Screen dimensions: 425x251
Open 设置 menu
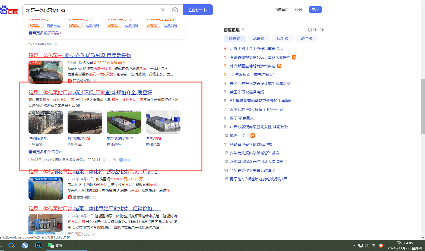point(299,10)
